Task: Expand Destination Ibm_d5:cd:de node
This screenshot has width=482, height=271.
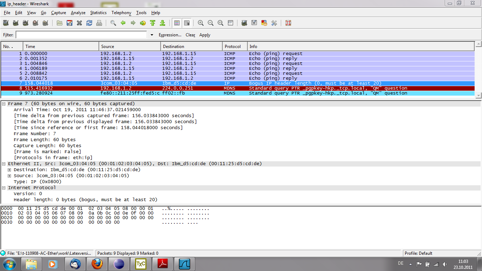Action: tap(10, 170)
